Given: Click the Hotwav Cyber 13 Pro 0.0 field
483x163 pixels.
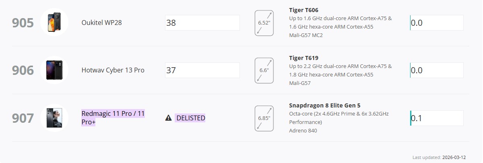Looking at the screenshot, I should [x=437, y=70].
